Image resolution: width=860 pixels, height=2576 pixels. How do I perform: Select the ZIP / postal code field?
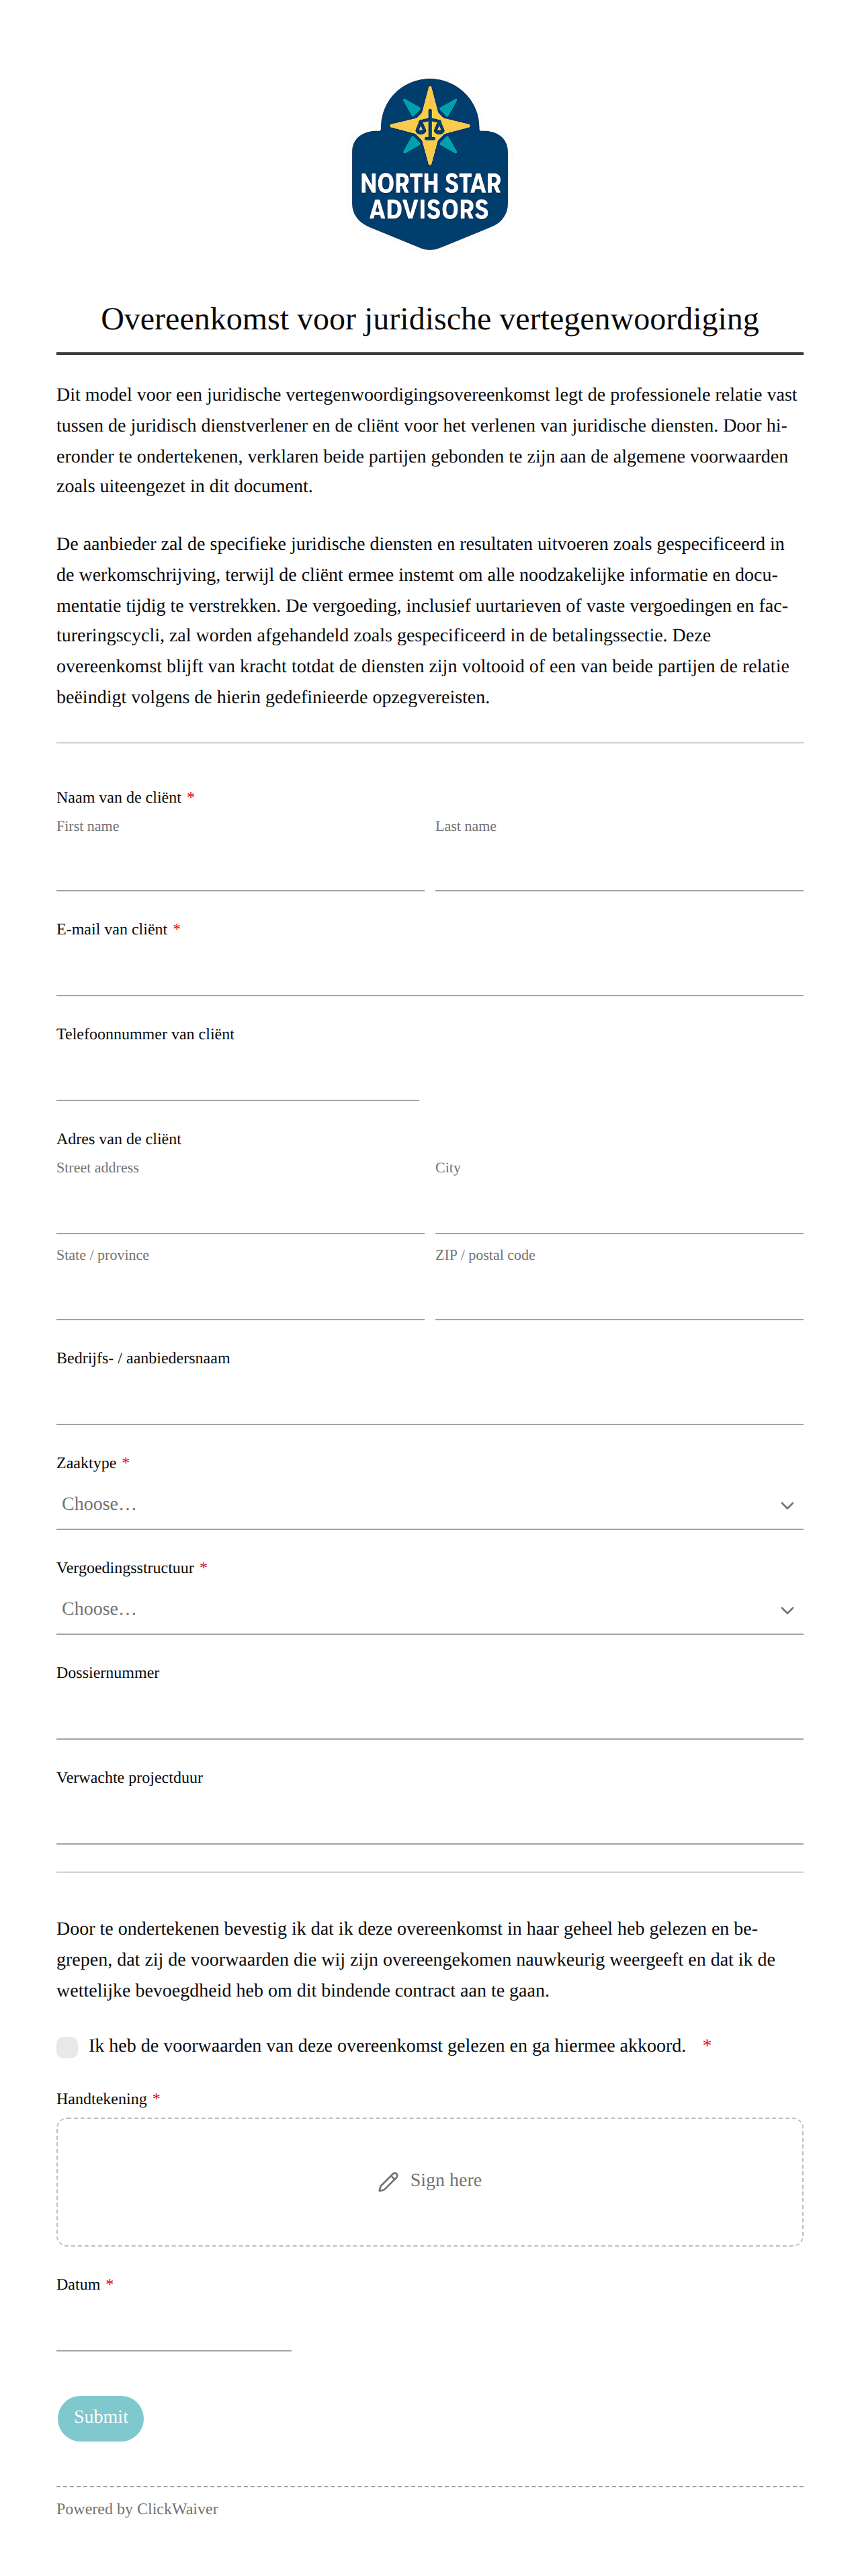point(619,1296)
